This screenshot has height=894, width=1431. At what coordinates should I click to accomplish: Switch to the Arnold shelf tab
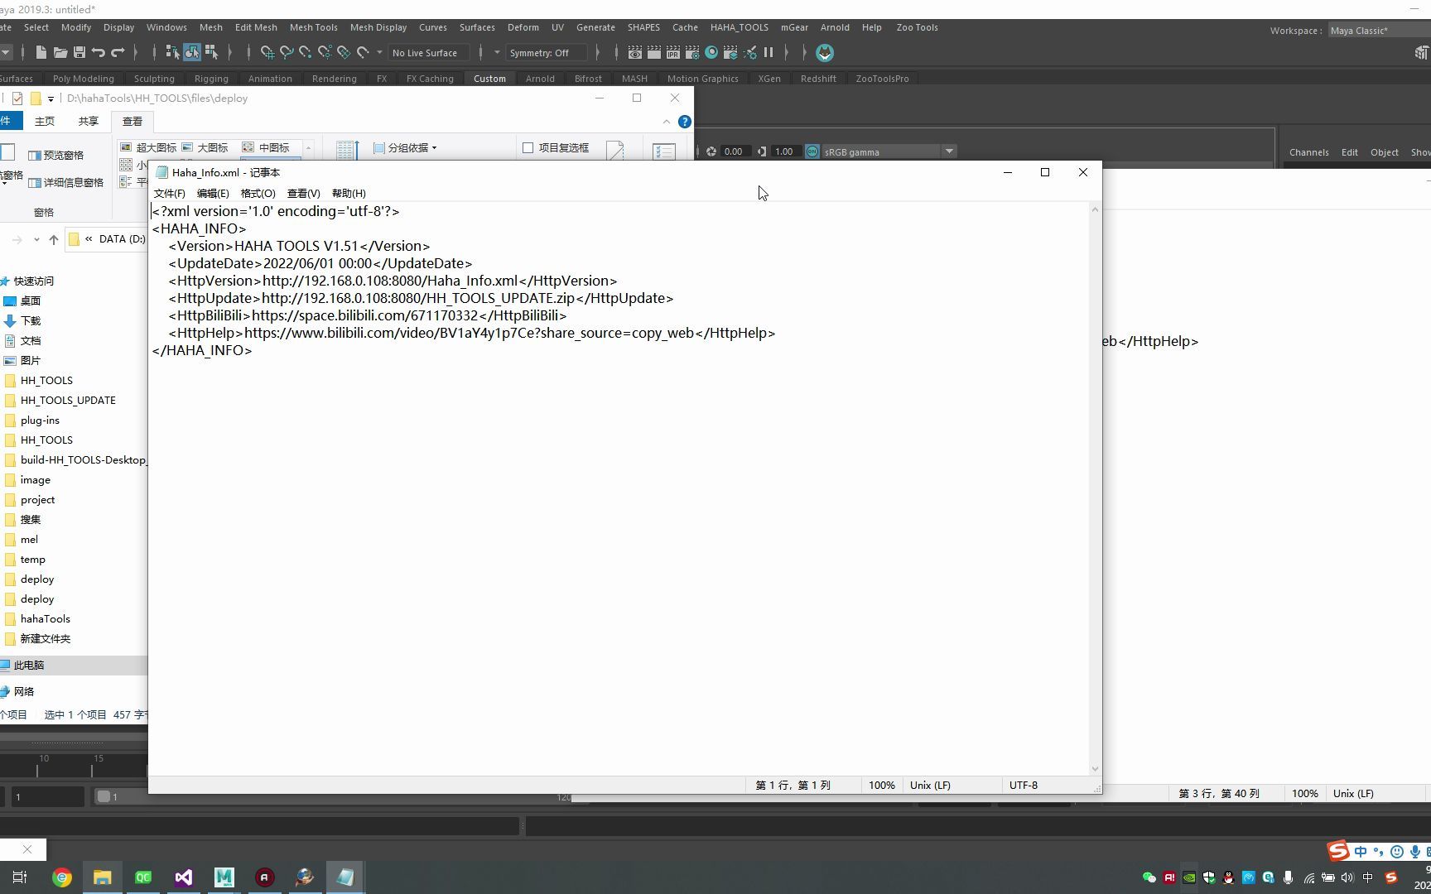pos(540,79)
